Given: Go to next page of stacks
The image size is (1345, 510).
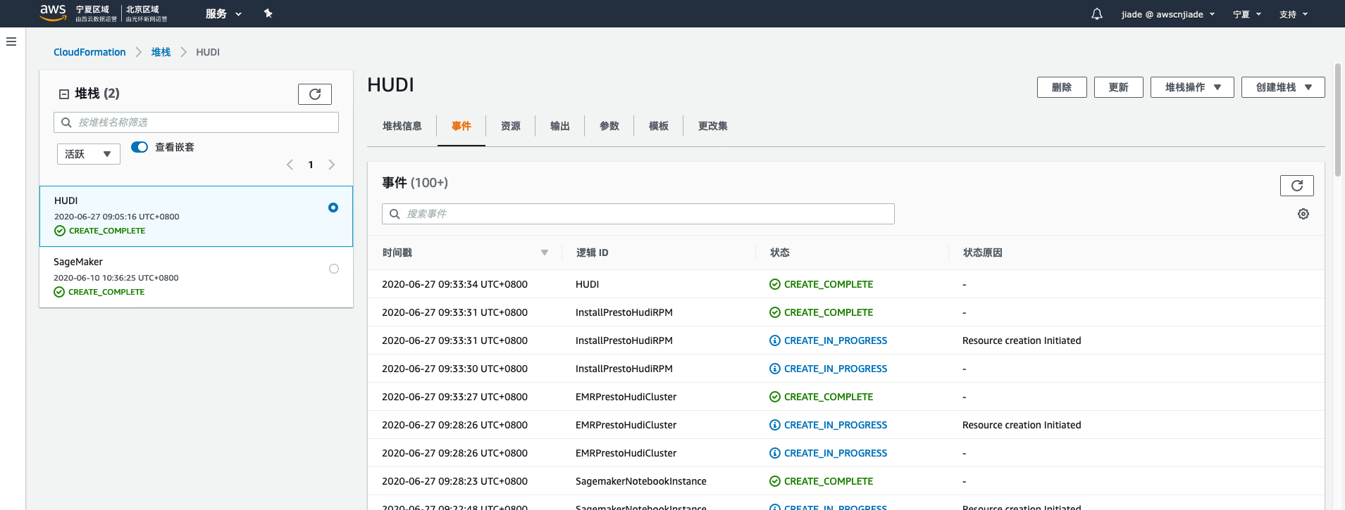Looking at the screenshot, I should click(332, 165).
